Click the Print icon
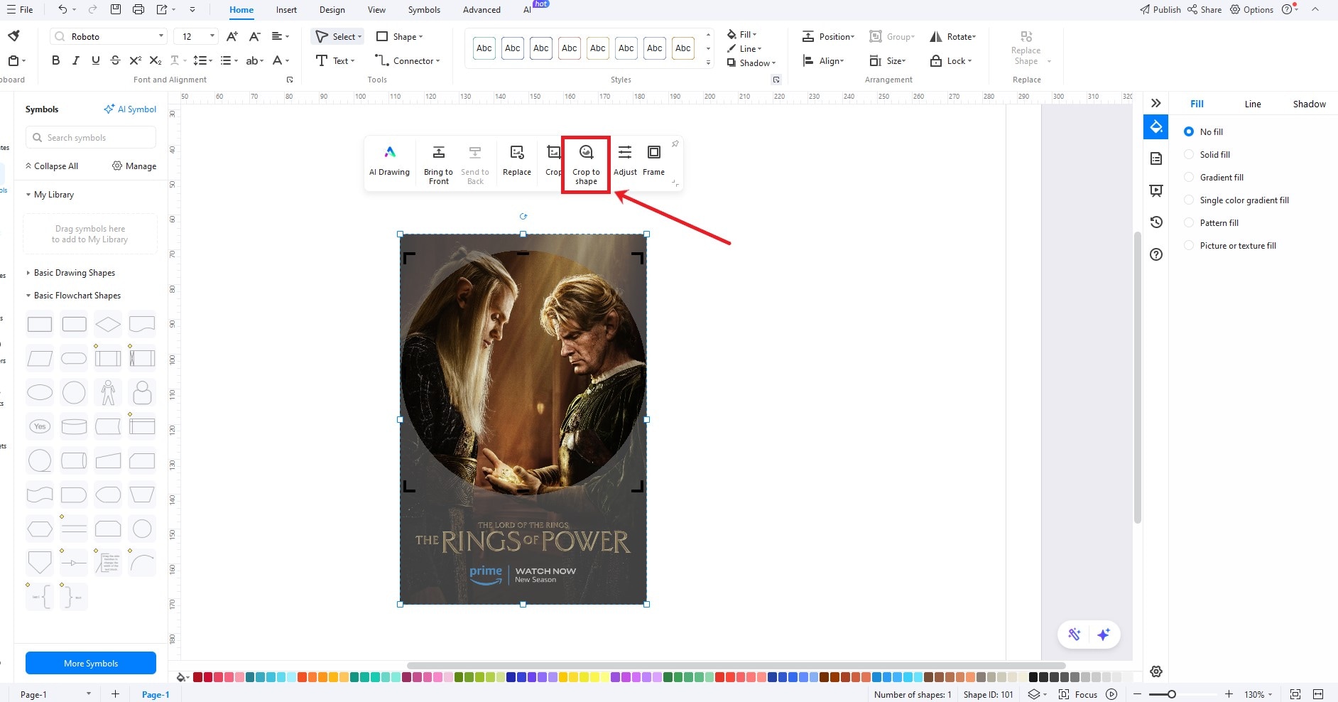 [138, 9]
